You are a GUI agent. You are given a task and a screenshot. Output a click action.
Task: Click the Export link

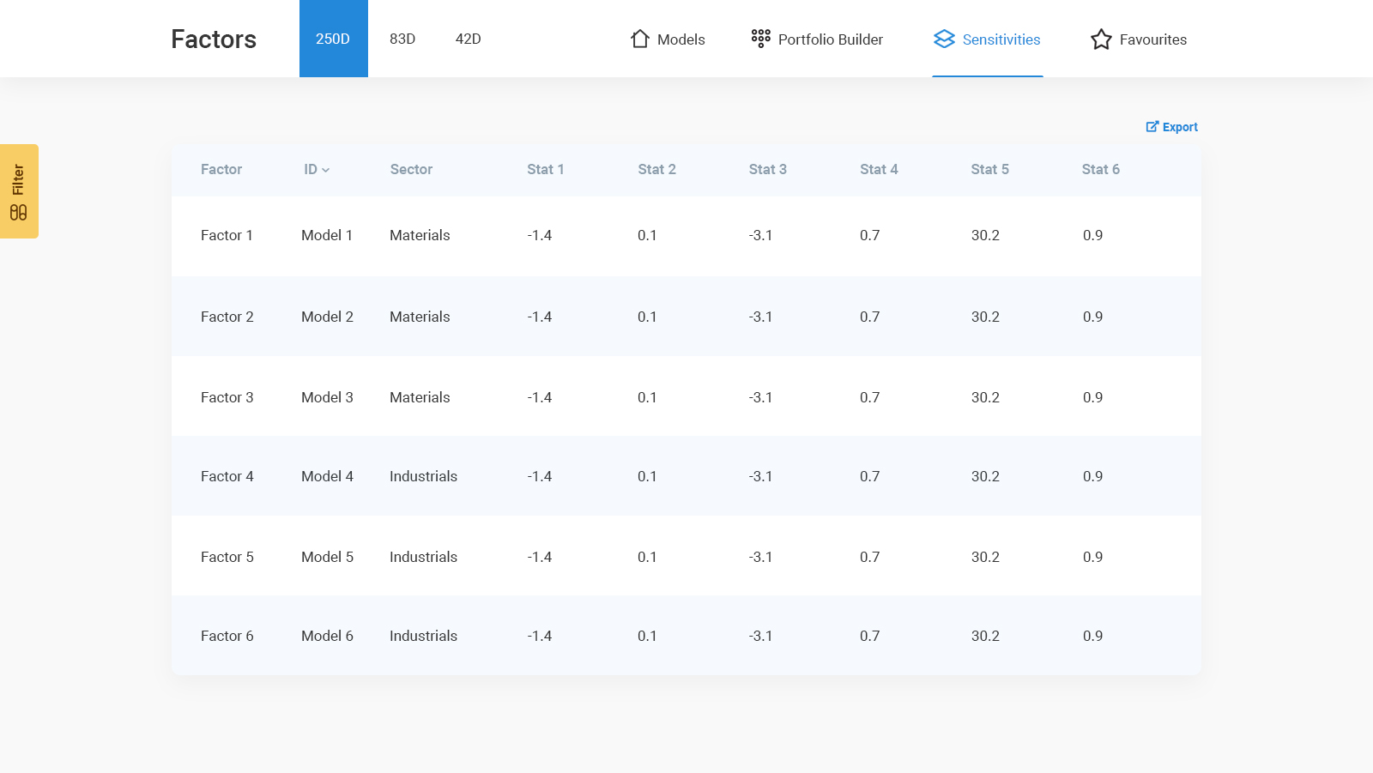pos(1179,127)
